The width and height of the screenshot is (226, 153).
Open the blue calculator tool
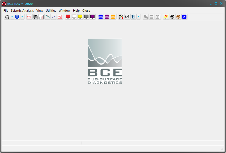click(17, 17)
